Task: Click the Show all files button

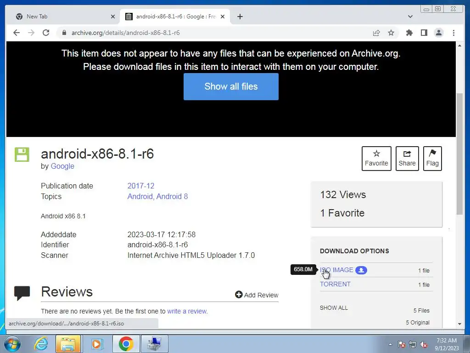Action: (x=231, y=86)
